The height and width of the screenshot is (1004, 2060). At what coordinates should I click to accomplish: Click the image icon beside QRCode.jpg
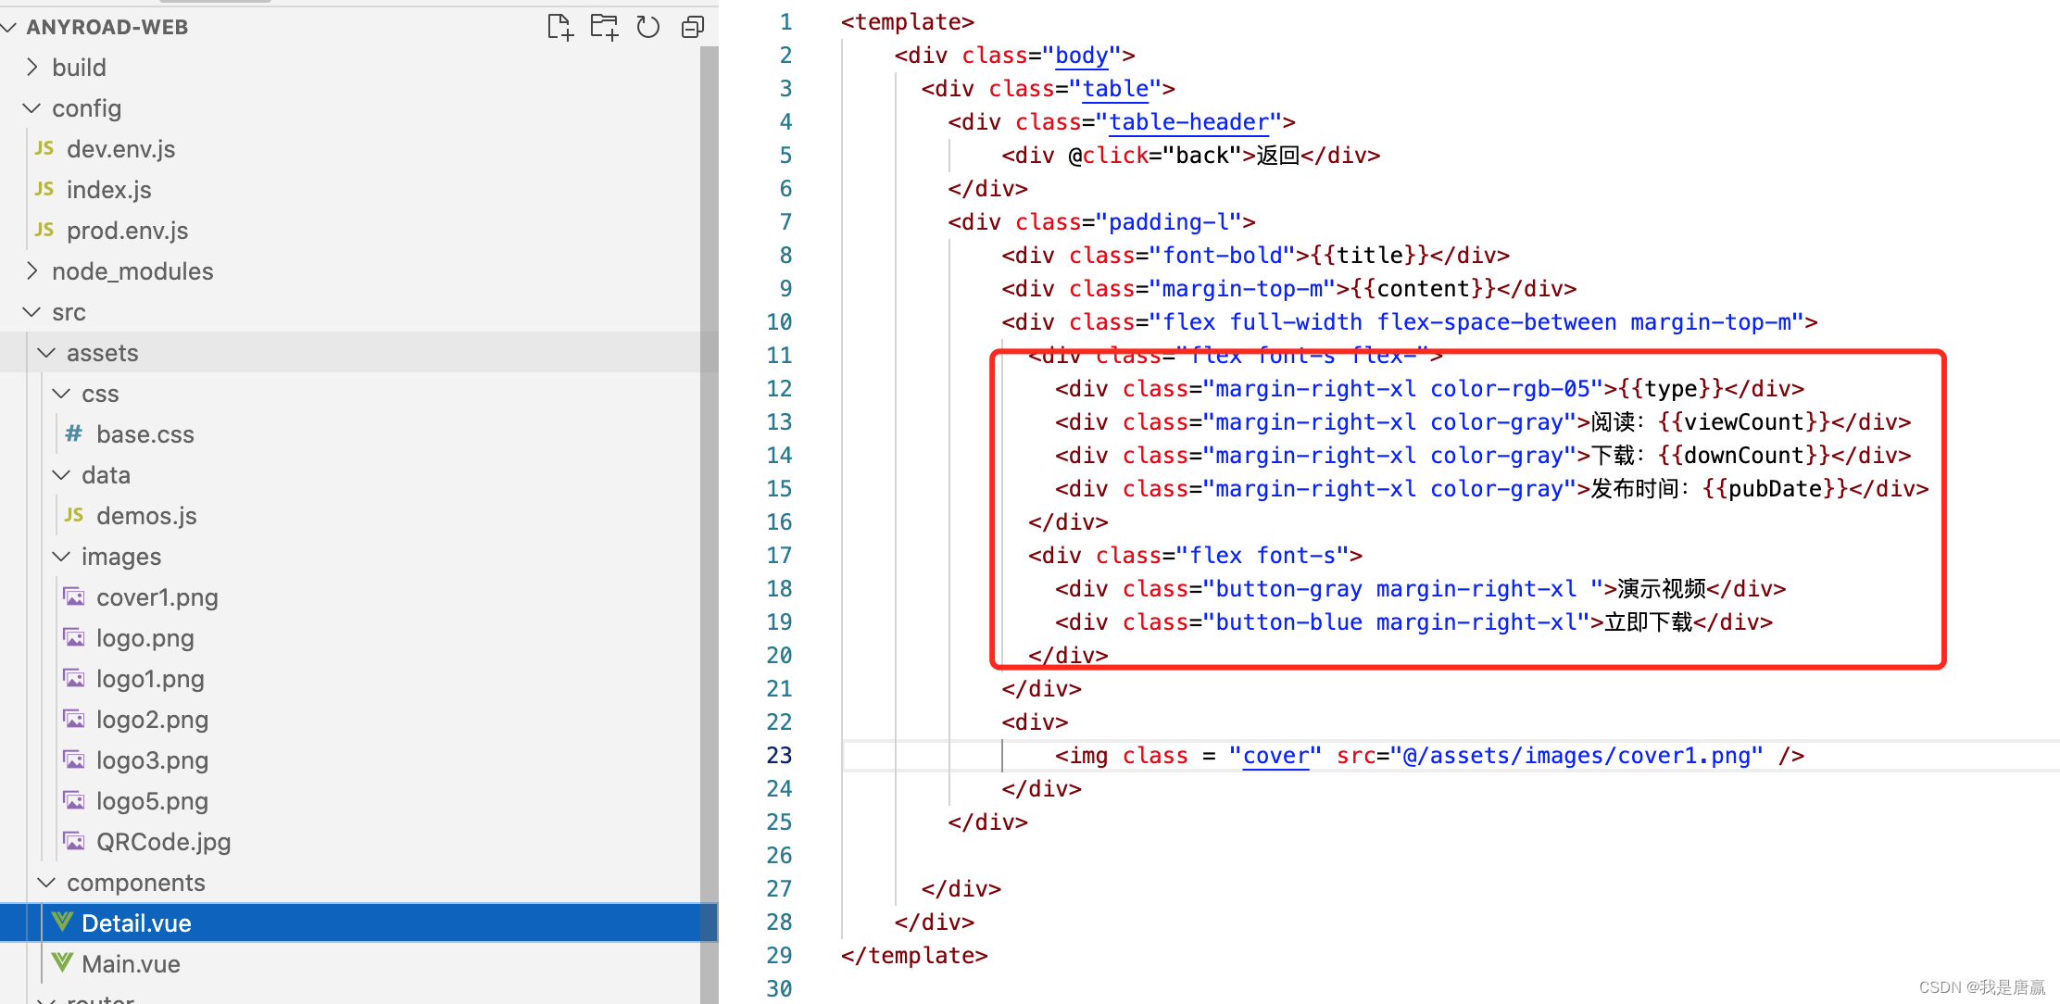[74, 841]
